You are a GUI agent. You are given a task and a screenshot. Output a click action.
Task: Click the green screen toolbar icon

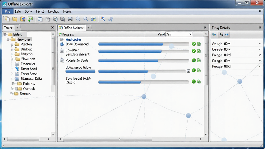(30, 19)
